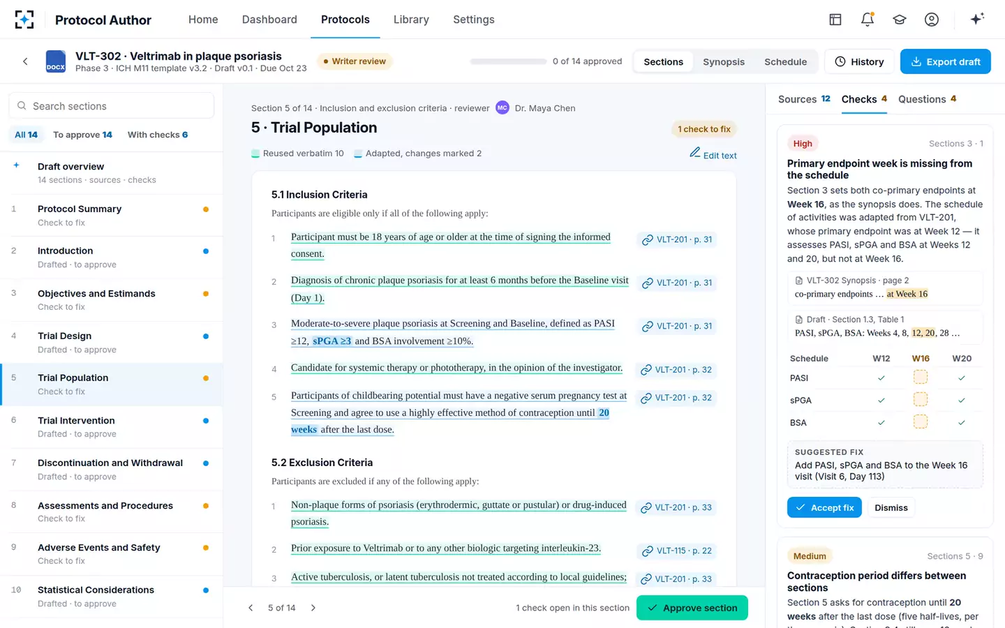This screenshot has width=1005, height=628.
Task: Open the layout panel icon in header
Action: (835, 20)
